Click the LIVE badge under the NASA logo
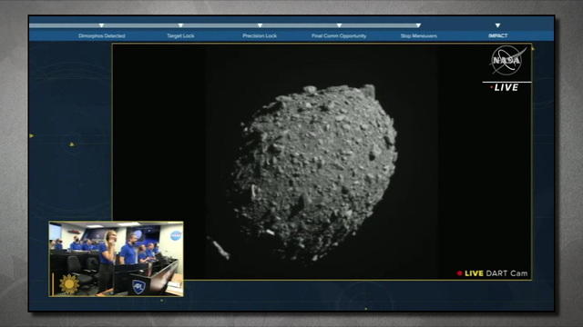 click(x=505, y=87)
